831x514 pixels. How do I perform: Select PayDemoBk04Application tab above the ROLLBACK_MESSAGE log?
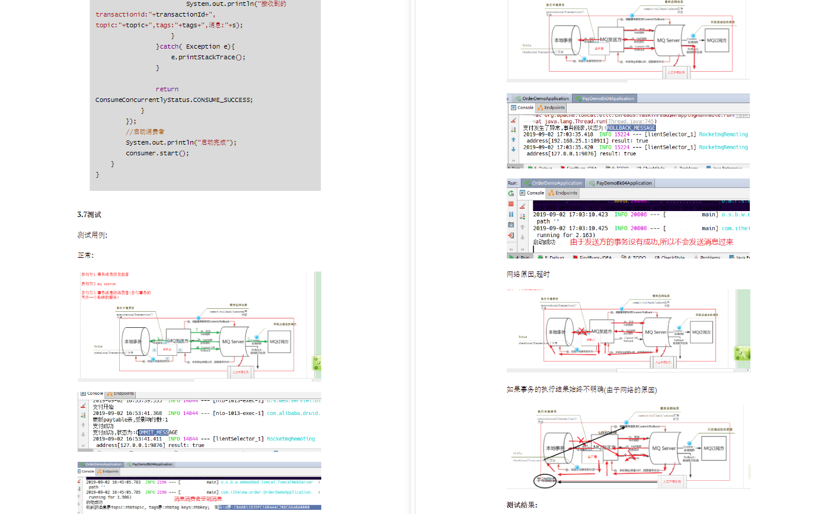(x=604, y=98)
